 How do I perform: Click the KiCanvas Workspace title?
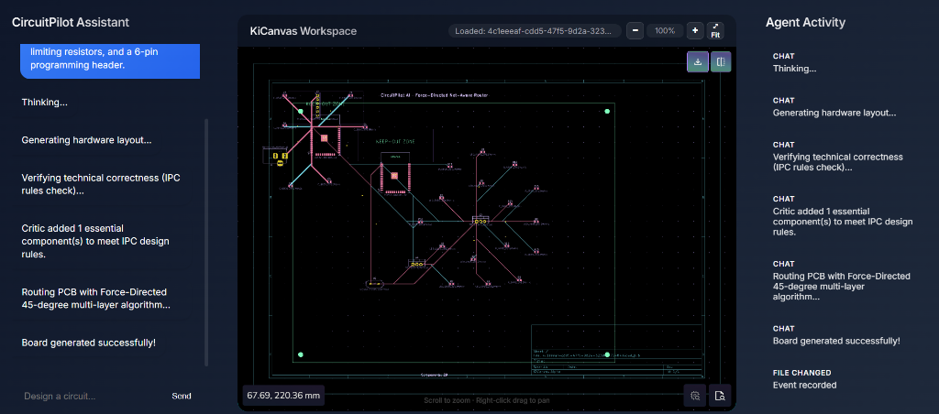click(303, 31)
